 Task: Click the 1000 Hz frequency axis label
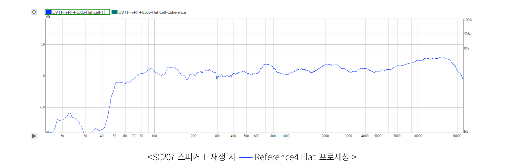point(286,136)
